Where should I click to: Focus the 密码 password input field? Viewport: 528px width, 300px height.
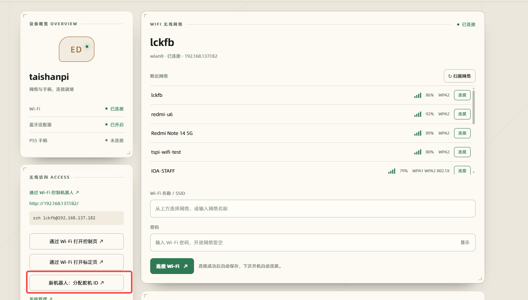click(x=312, y=243)
